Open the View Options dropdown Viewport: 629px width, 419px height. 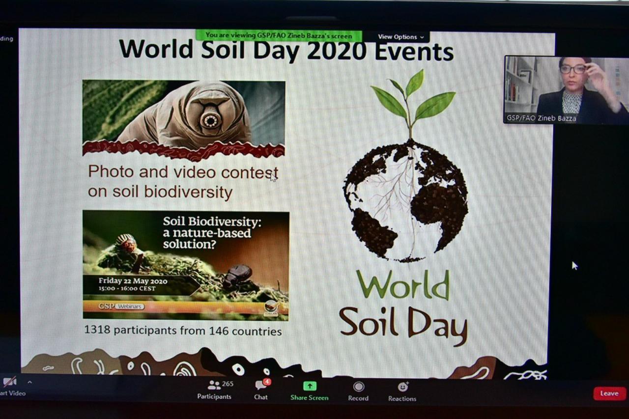coord(401,37)
